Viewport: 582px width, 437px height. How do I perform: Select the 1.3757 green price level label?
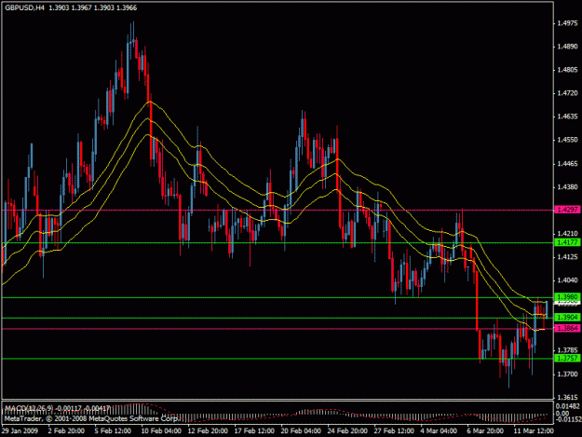(567, 358)
